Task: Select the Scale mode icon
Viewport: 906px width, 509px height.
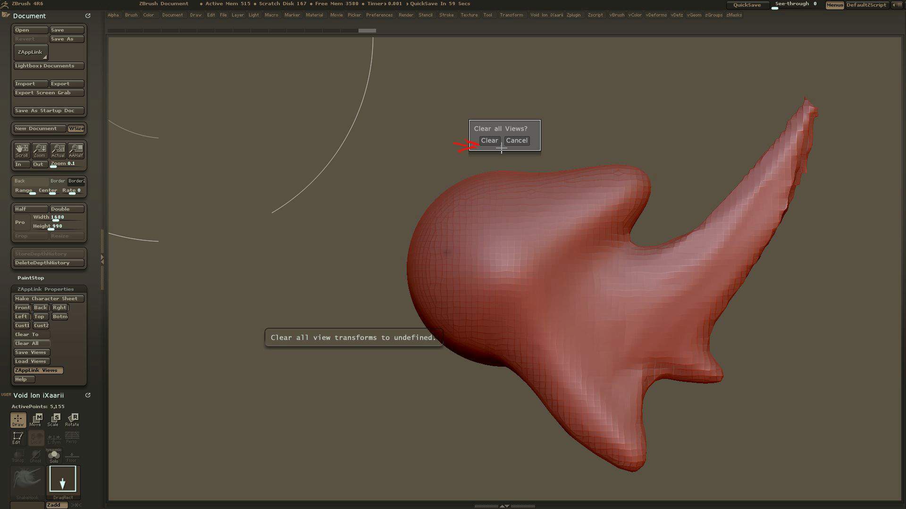Action: tap(54, 420)
